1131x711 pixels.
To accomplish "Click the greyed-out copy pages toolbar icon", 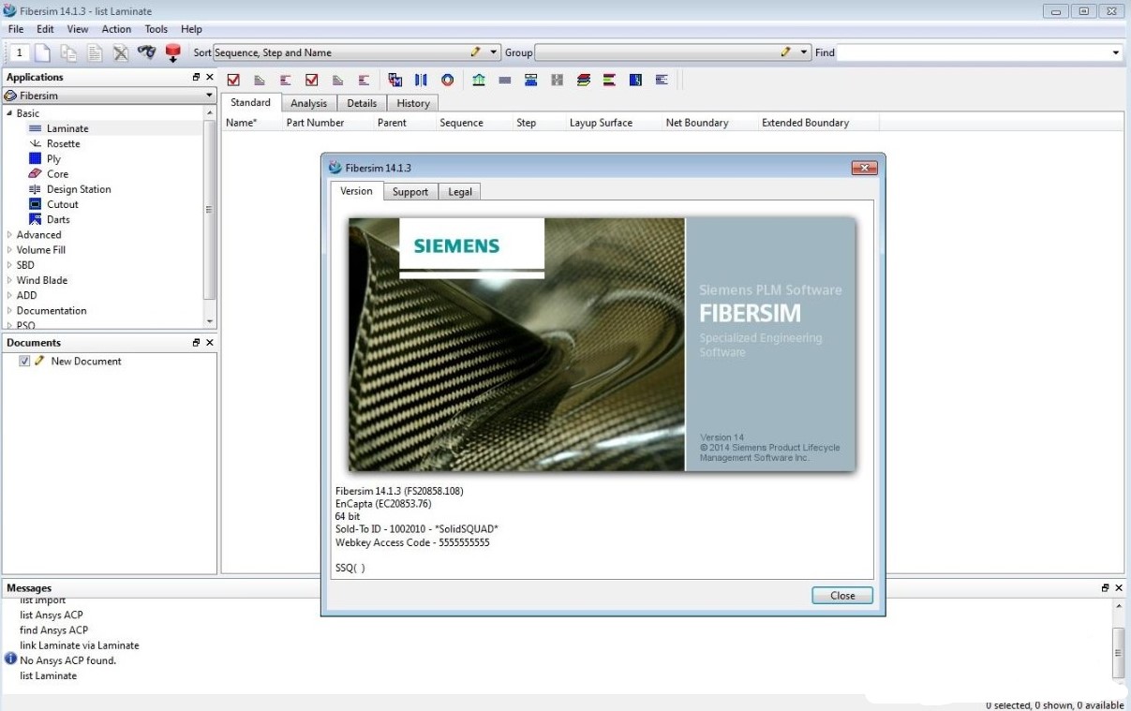I will pos(68,52).
